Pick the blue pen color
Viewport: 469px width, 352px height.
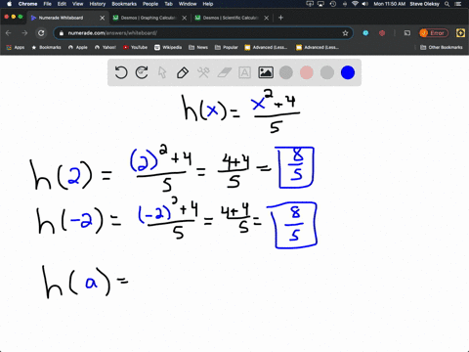point(348,72)
